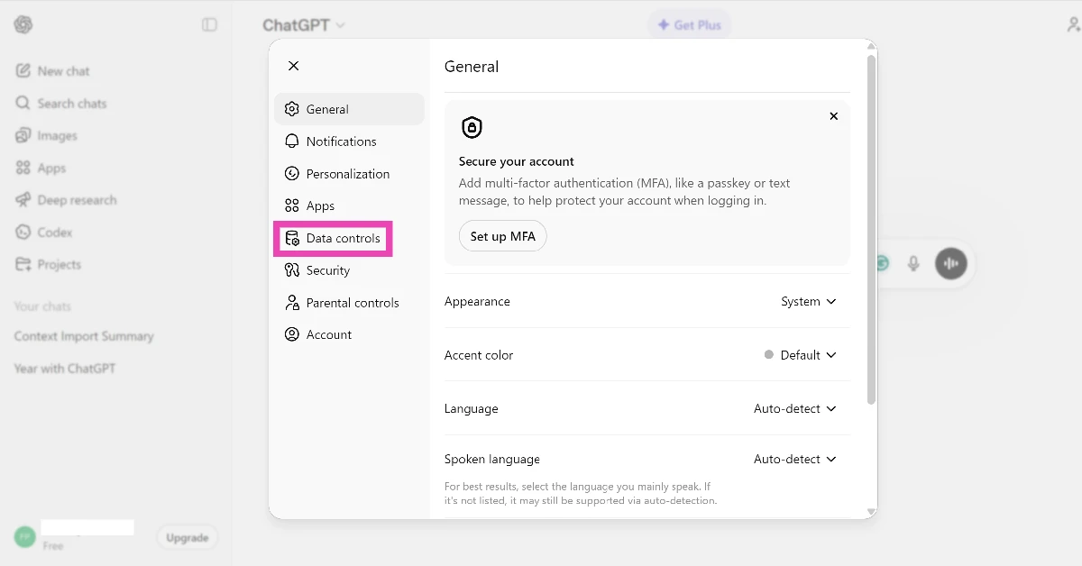Viewport: 1082px width, 566px height.
Task: Open the Appearance dropdown set to System
Action: tap(807, 301)
